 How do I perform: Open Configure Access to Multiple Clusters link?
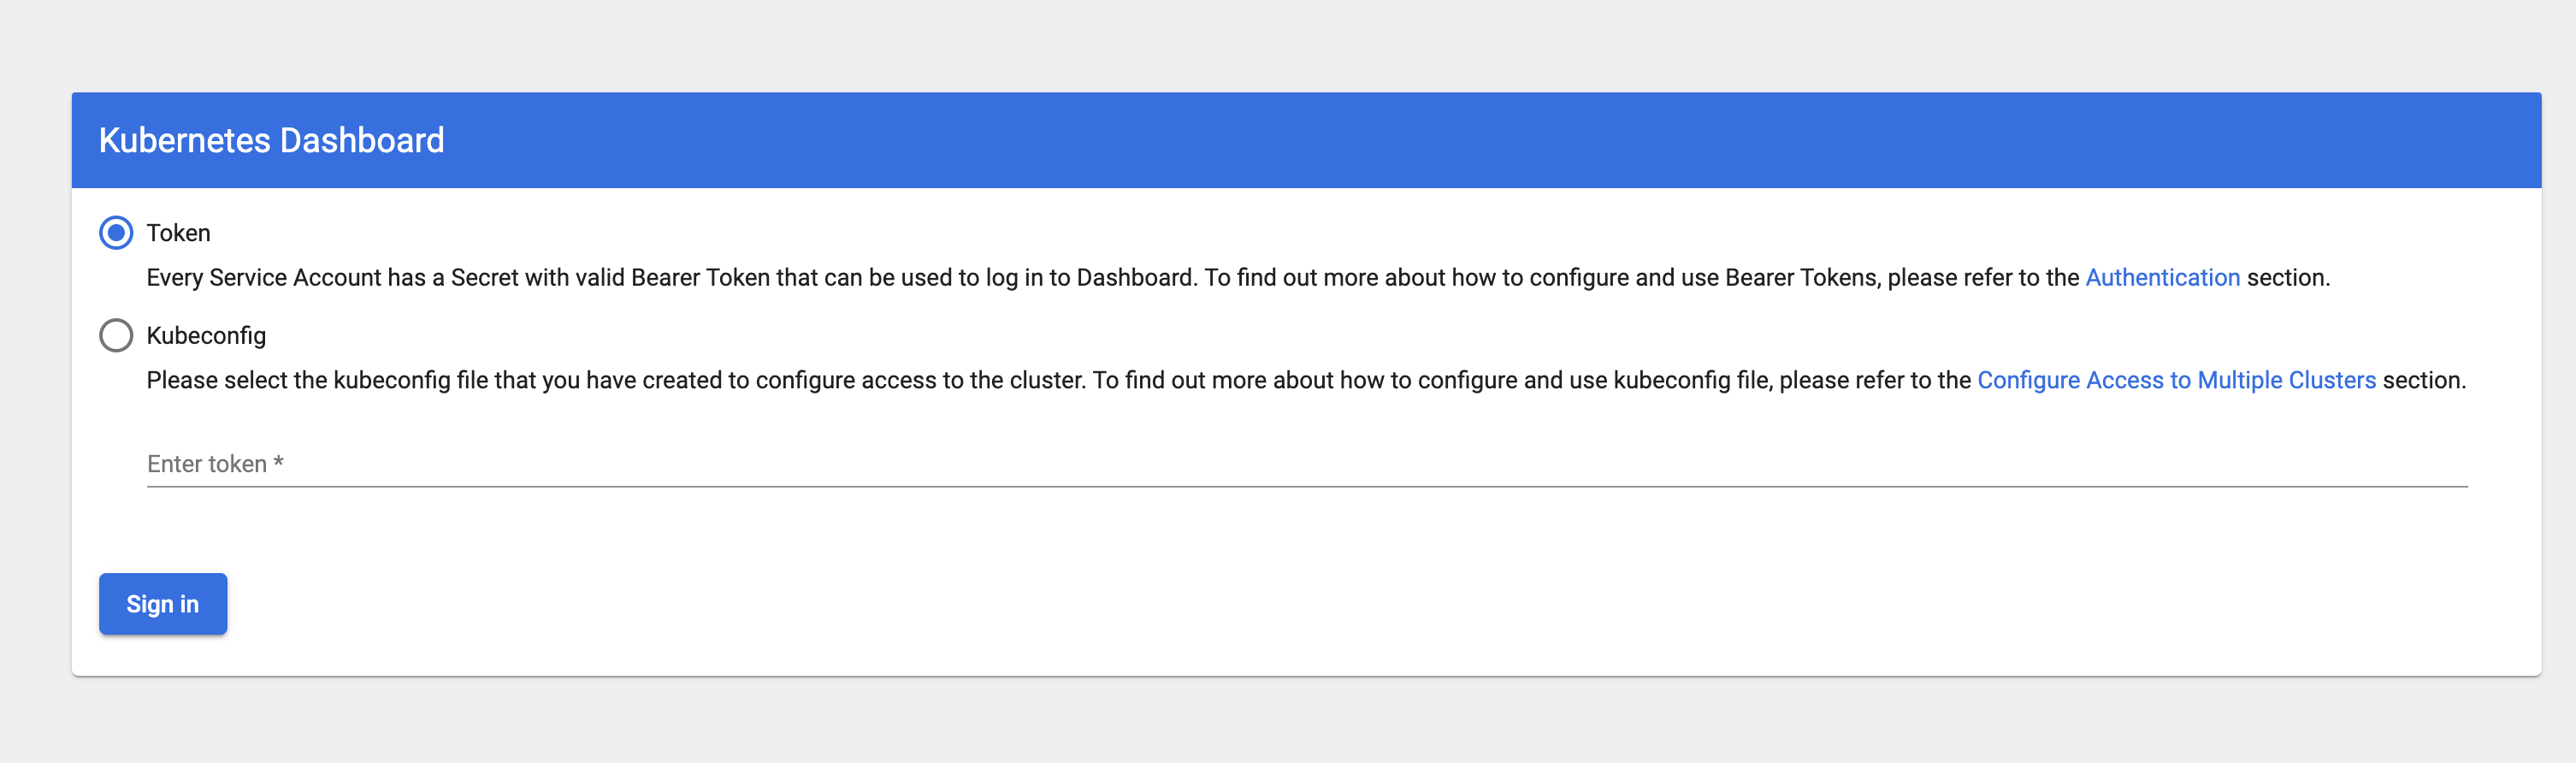tap(2175, 380)
